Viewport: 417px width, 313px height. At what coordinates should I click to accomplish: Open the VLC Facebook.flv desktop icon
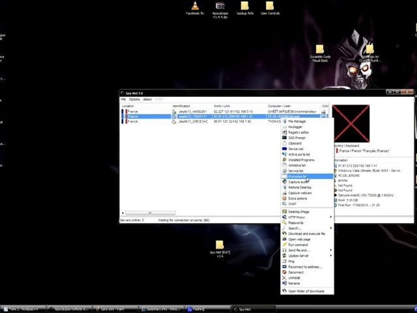[x=195, y=8]
